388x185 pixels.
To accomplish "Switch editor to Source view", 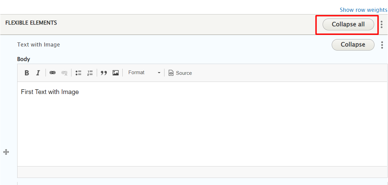I will [180, 73].
